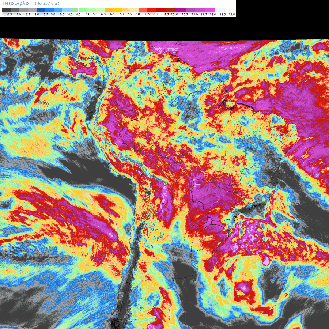Select the legend value 7.0
Viewport: 329px width, 329px height.
point(121,14)
